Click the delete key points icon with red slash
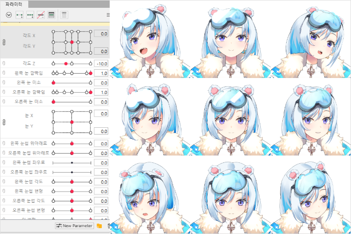 (41, 15)
